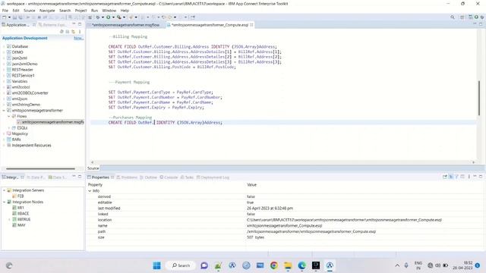Click the Link with Editor icon

73,32
